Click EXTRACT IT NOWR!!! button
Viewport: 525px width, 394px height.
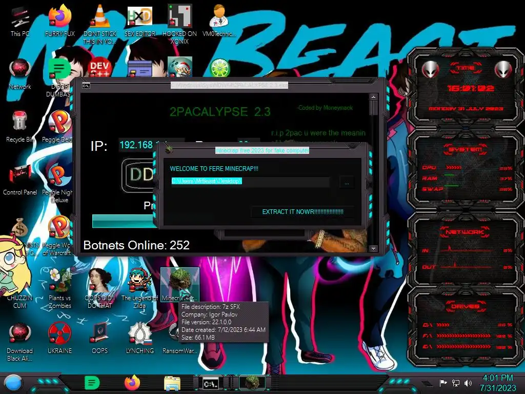coord(302,212)
